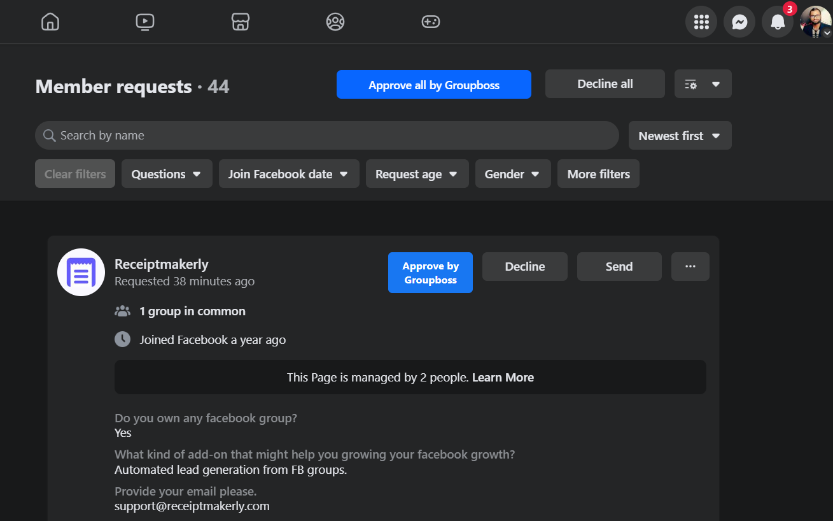Open the nine-dot Menu grid icon
The height and width of the screenshot is (521, 833).
701,22
